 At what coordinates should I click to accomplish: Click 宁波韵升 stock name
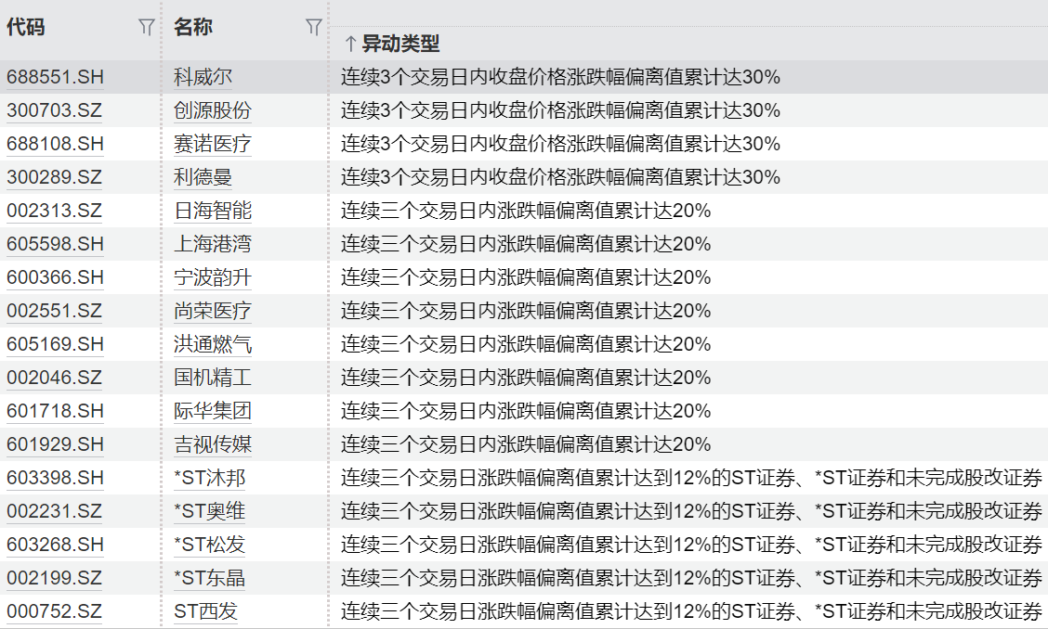pyautogui.click(x=212, y=277)
